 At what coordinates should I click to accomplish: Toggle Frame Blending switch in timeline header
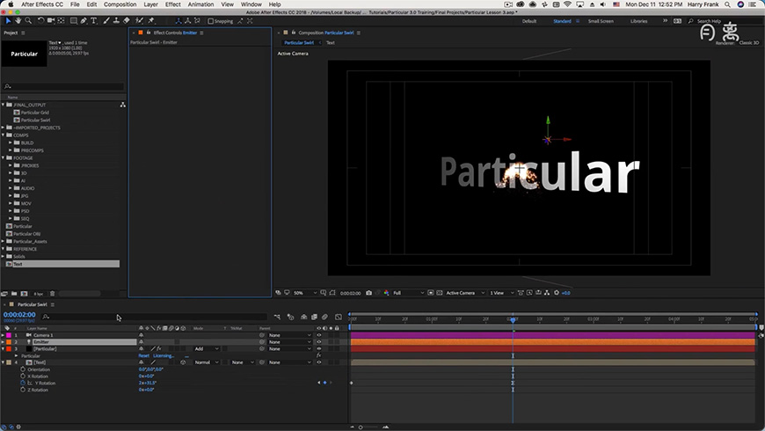314,317
